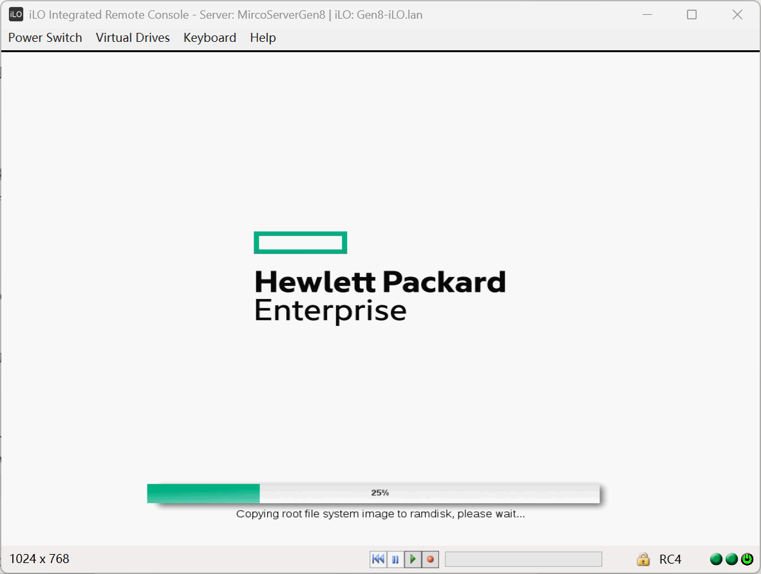Click the first green status LED
The width and height of the screenshot is (761, 574).
(x=716, y=559)
